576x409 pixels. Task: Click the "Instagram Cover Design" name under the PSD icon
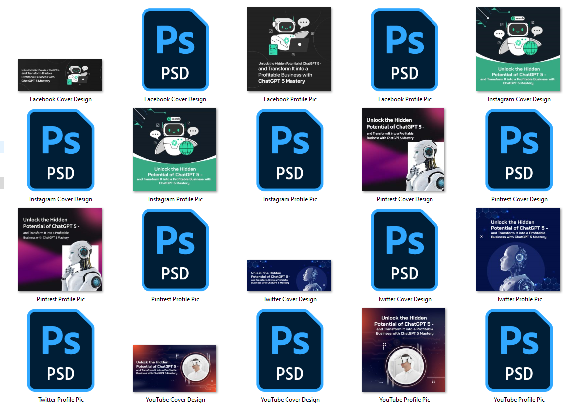pyautogui.click(x=61, y=199)
